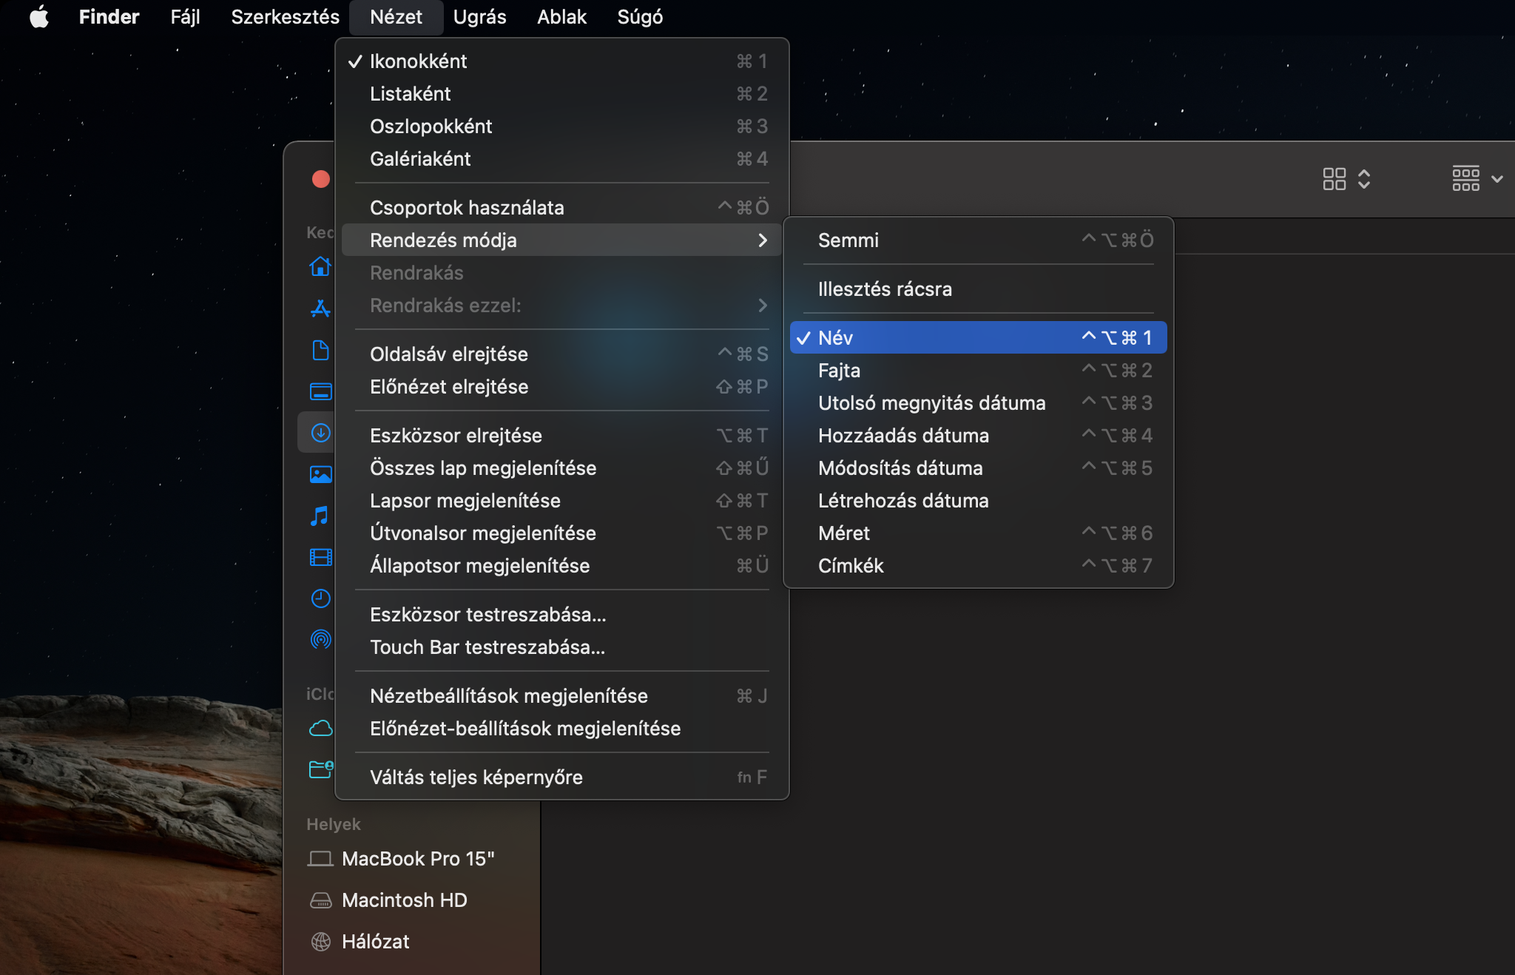This screenshot has width=1515, height=975.
Task: Select the iCloud Drive cloud icon
Action: tap(320, 728)
